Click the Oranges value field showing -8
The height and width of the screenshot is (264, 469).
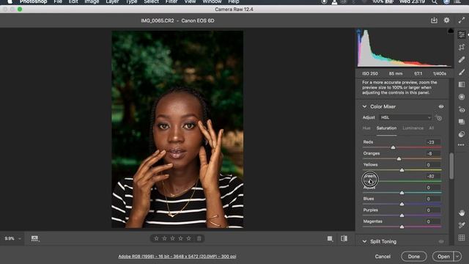pyautogui.click(x=433, y=153)
